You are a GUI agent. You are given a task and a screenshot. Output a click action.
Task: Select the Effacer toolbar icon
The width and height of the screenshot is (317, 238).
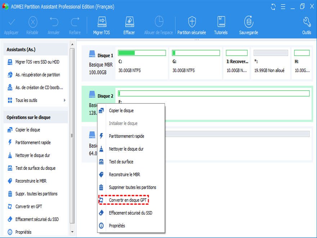pos(129,22)
